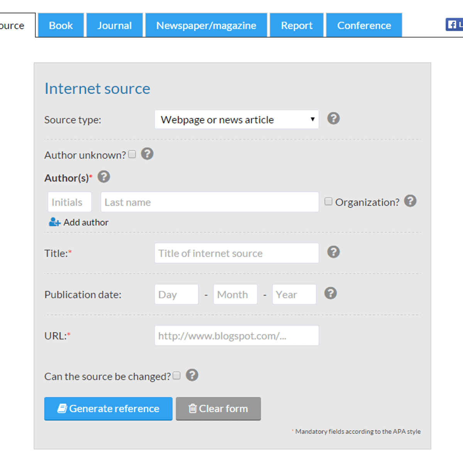This screenshot has height=463, width=463.
Task: Click the Clear form button
Action: pos(218,409)
